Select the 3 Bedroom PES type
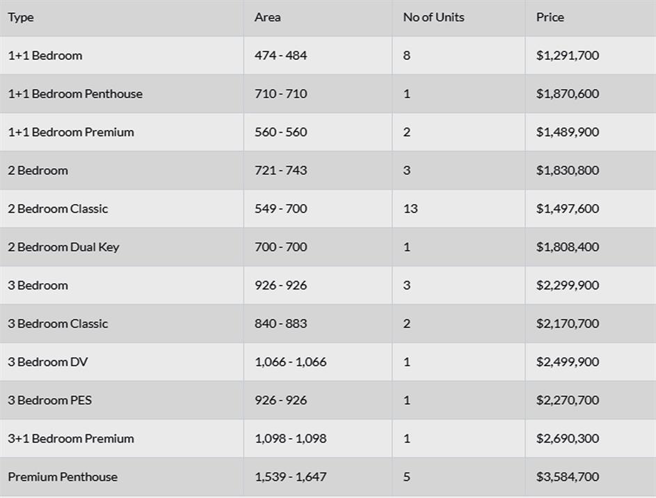Image resolution: width=656 pixels, height=498 pixels. [x=50, y=400]
